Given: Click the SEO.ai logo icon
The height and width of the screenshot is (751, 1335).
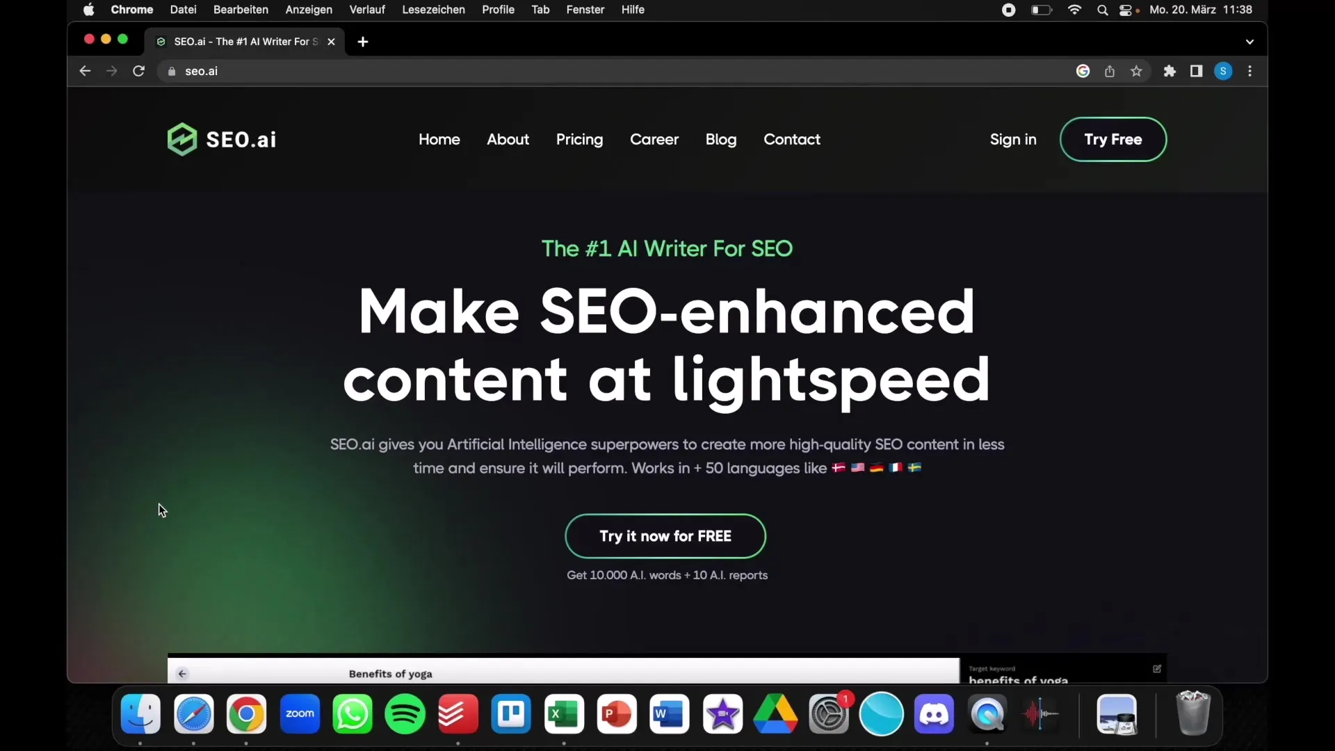Looking at the screenshot, I should pos(181,139).
